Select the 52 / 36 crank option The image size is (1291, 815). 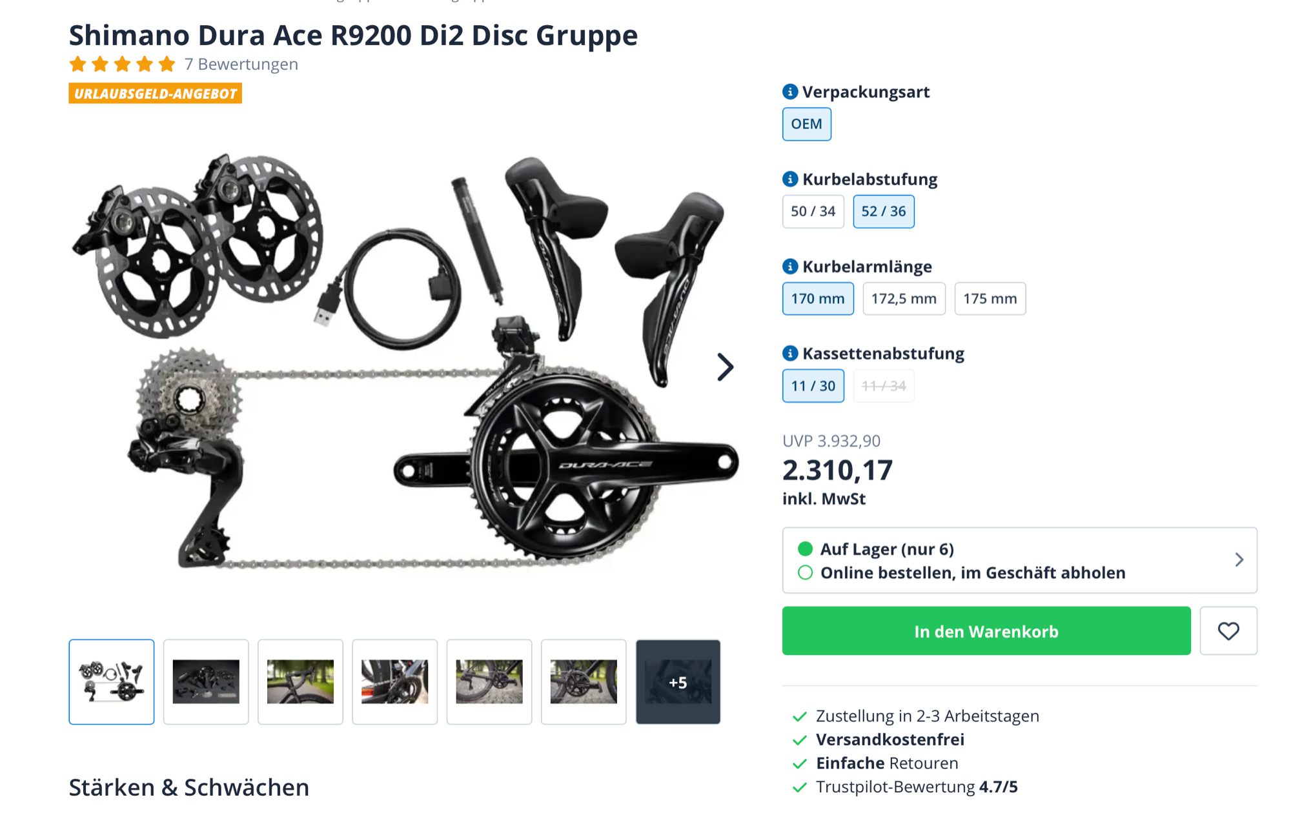tap(883, 211)
